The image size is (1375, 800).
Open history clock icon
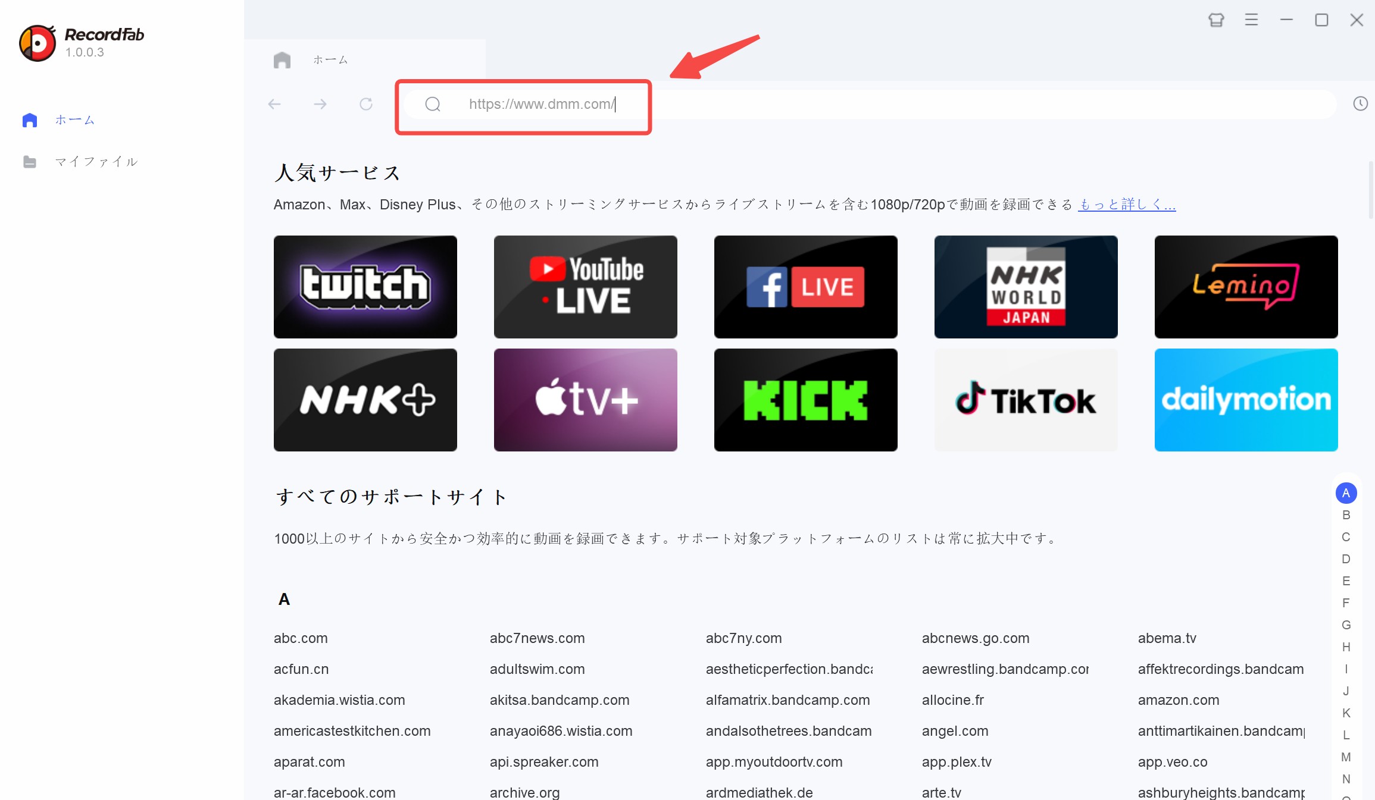[x=1360, y=103]
